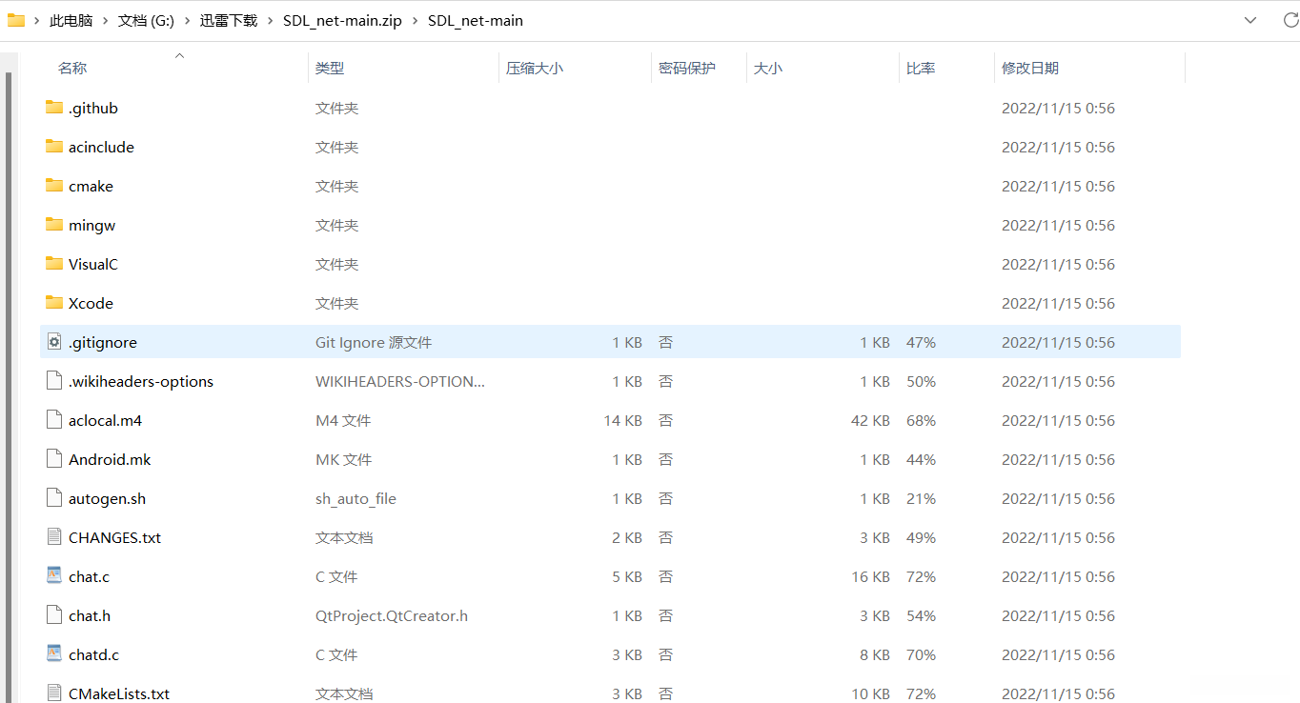Sort files by the 类型 column
Screen dimensions: 1300x703
click(x=330, y=68)
